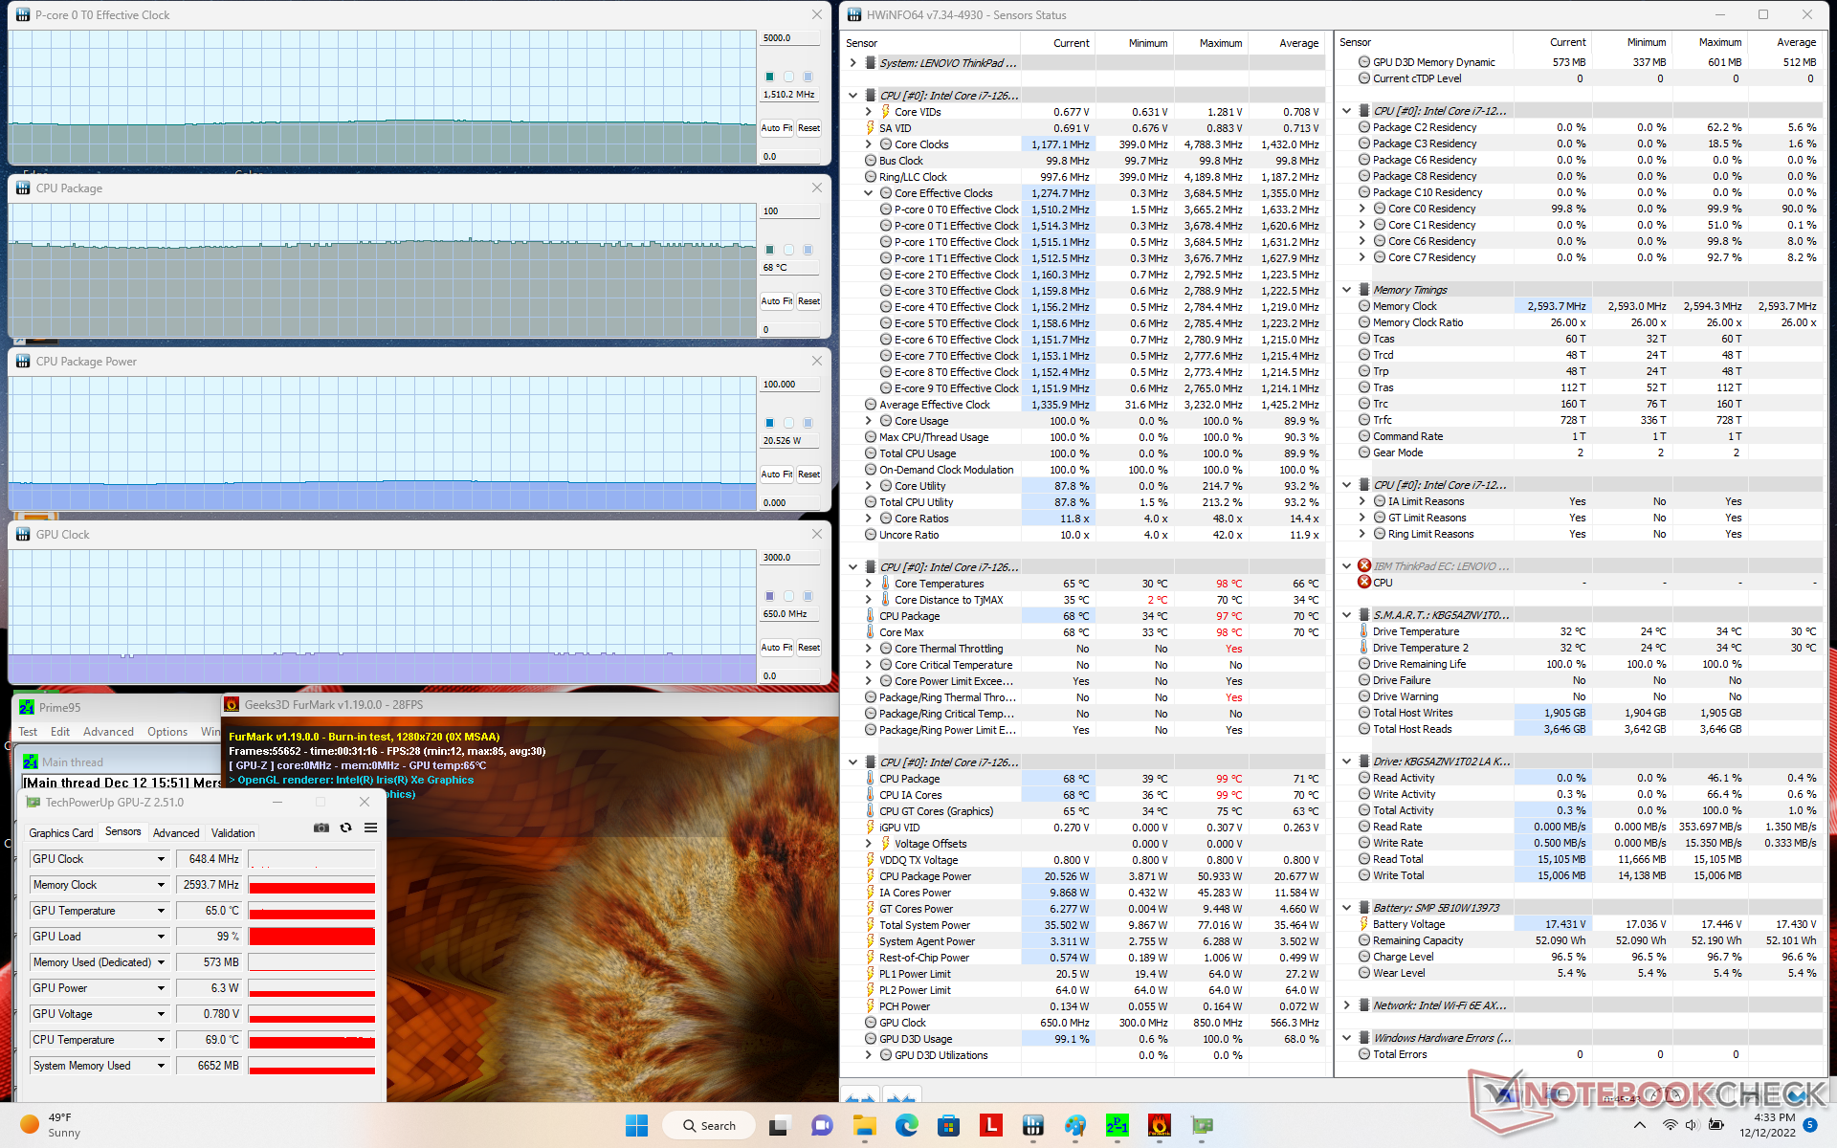Click the FurMark taskbar icon
The width and height of the screenshot is (1837, 1148).
[1159, 1125]
